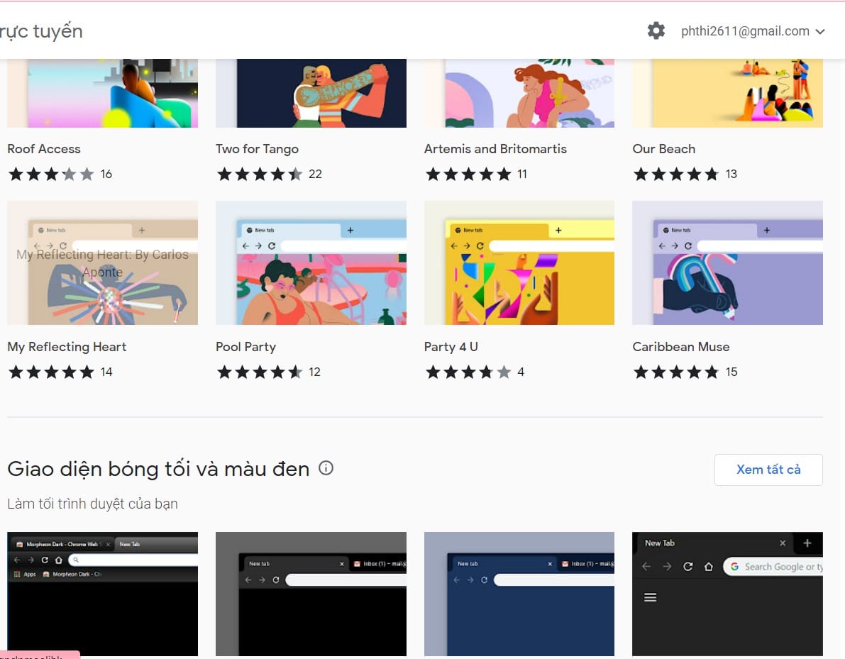Click the Caribbean Muse title
The height and width of the screenshot is (659, 845).
(681, 347)
